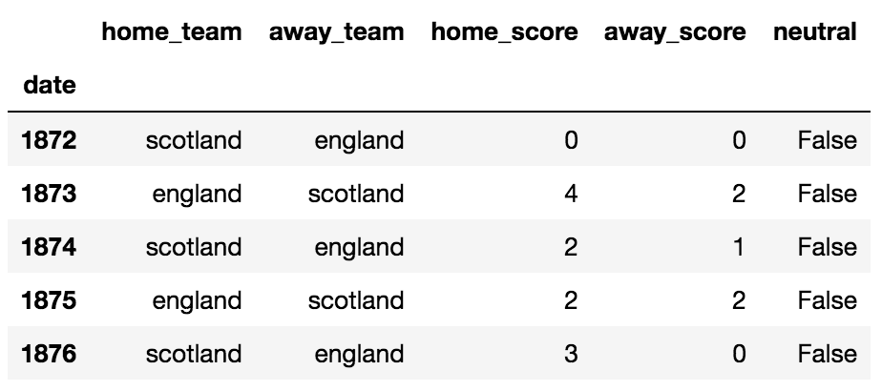Viewport: 882px width, 391px height.
Task: Click the False value in 1875 row
Action: tap(828, 301)
